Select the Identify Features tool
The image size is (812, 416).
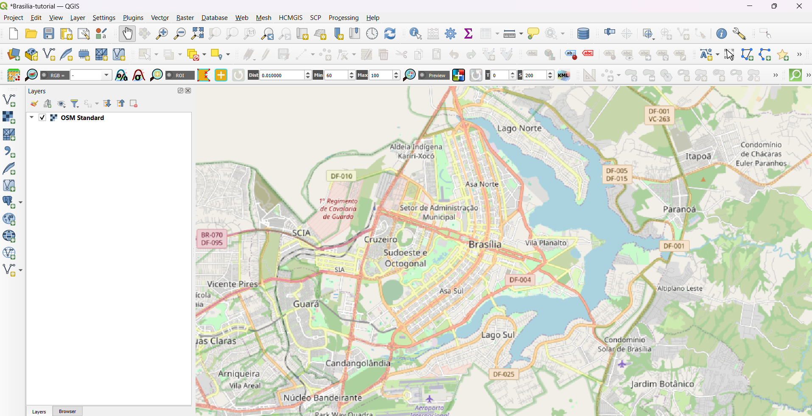click(415, 34)
